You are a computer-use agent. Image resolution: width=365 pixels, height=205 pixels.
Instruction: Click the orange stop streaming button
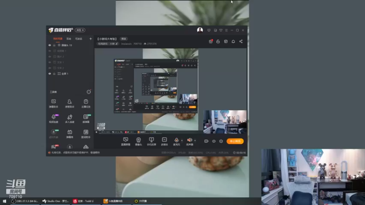coord(235,141)
